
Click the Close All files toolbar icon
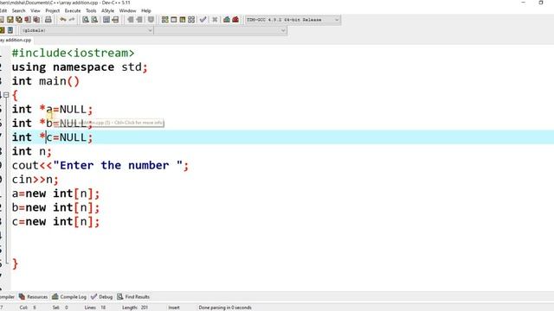pyautogui.click(x=36, y=20)
